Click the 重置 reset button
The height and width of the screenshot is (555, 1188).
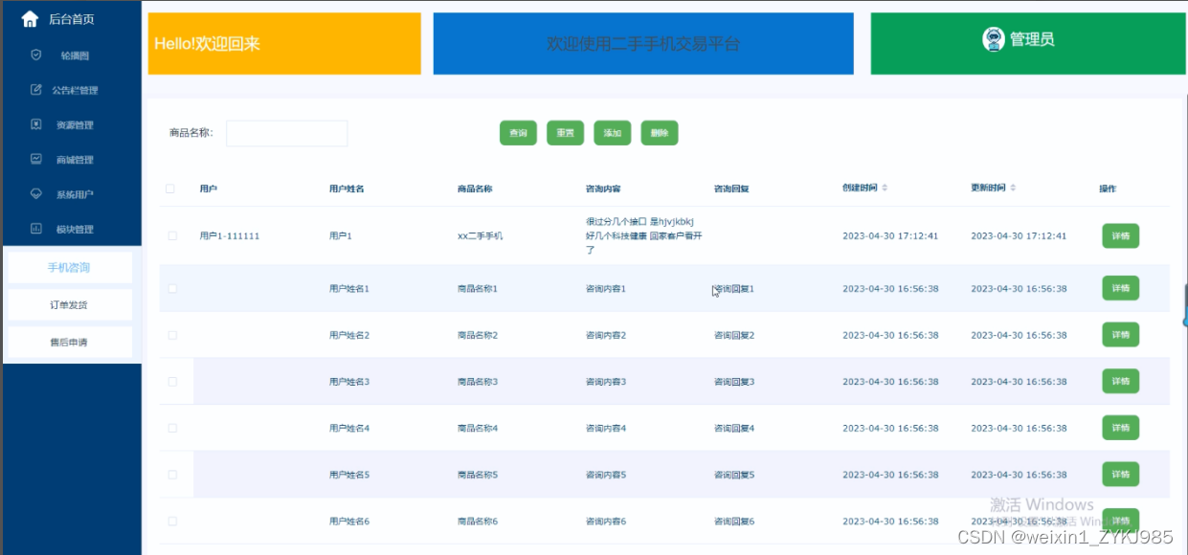[x=566, y=133]
